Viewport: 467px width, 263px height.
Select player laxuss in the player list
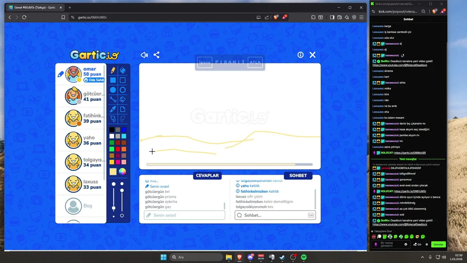80,184
